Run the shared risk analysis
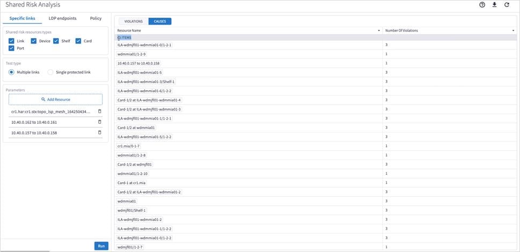Image resolution: width=520 pixels, height=252 pixels. [101, 246]
